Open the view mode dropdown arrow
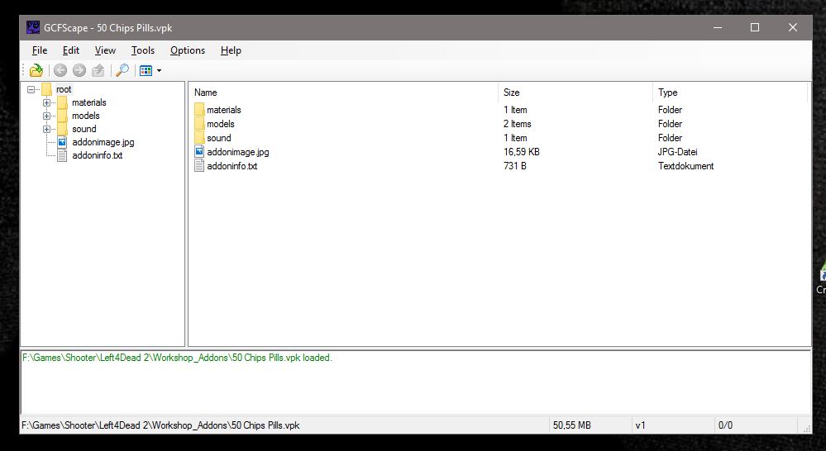The height and width of the screenshot is (451, 826). pos(159,70)
